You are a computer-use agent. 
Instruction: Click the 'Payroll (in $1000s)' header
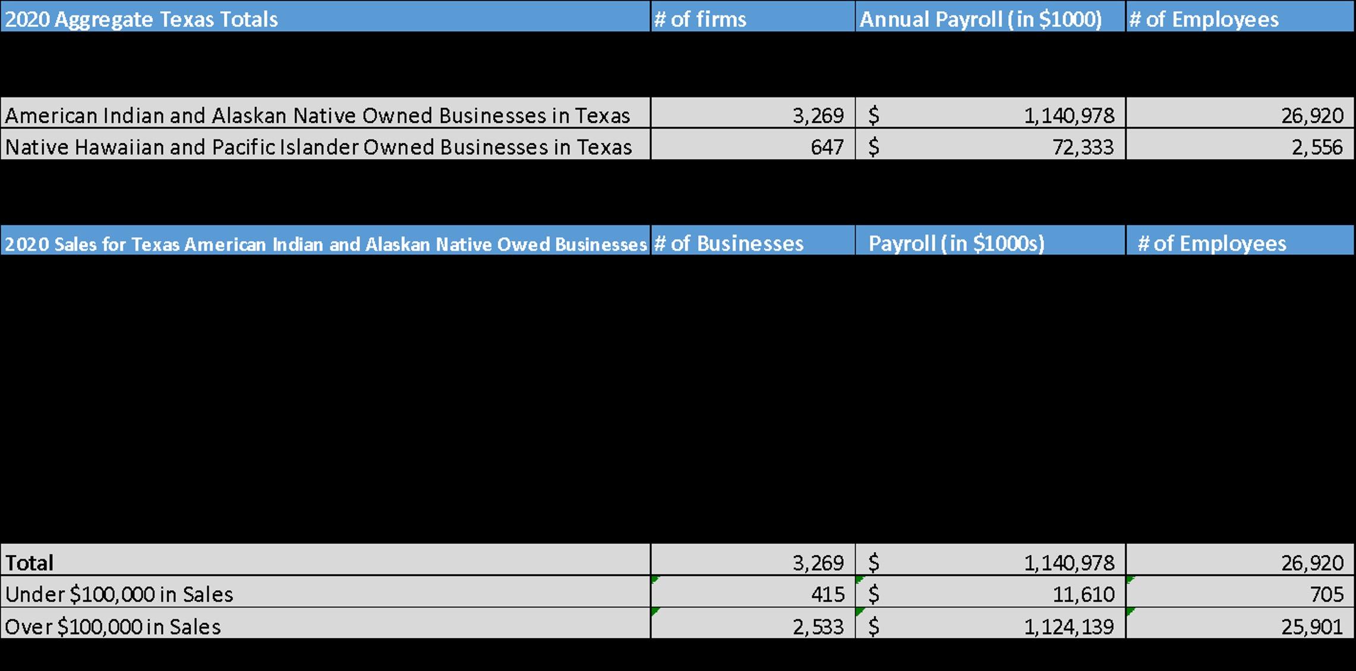[x=991, y=240]
